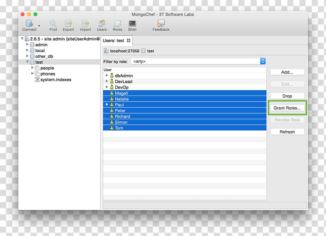Click the Import toolbar icon
Viewport: 326px width, 236px height.
pyautogui.click(x=85, y=25)
